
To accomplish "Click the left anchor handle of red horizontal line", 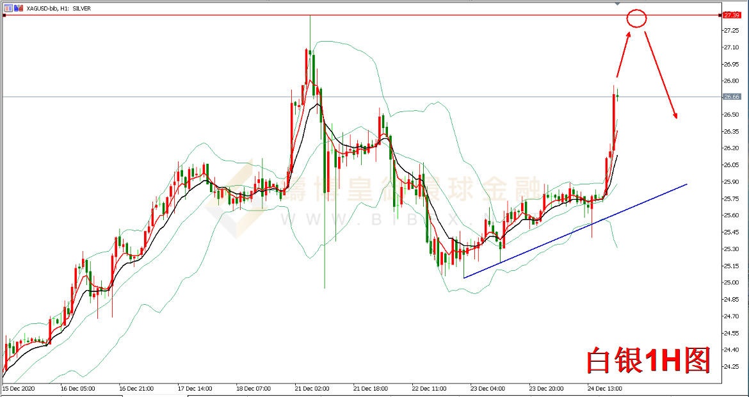I will point(4,15).
